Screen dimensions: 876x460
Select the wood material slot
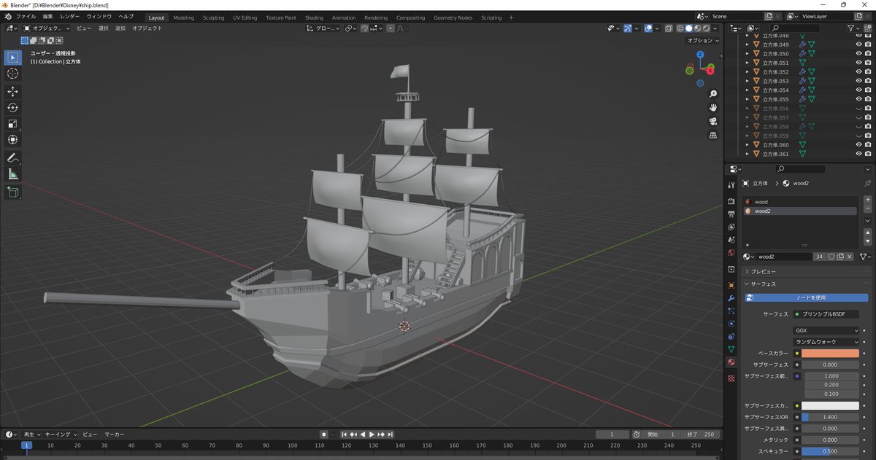[800, 202]
